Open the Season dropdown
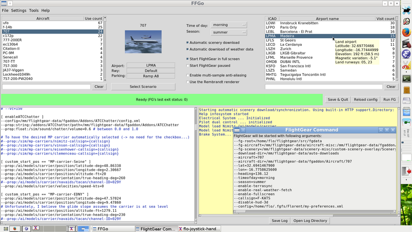412x232 pixels. coord(229,32)
